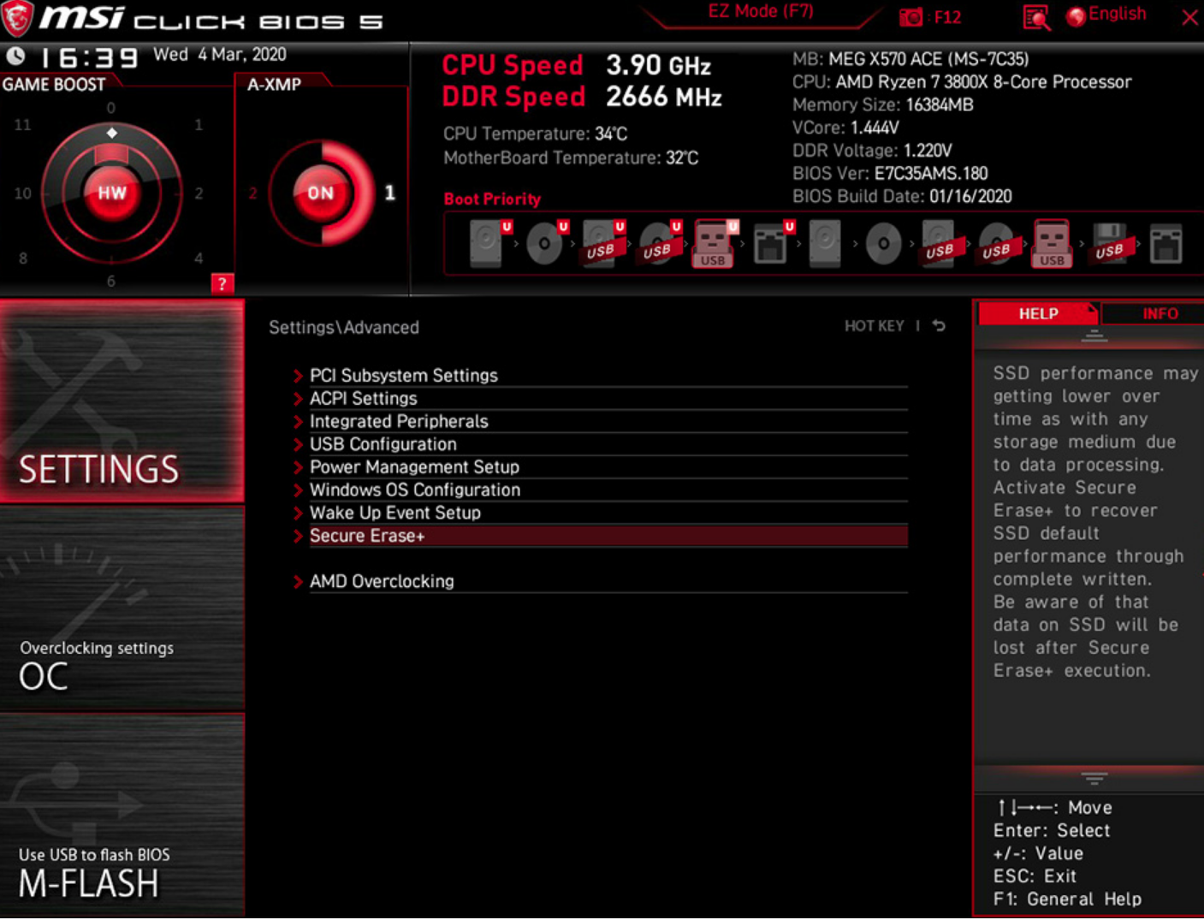This screenshot has height=920, width=1204.
Task: Click the help panel scroll-down handle
Action: [1094, 778]
